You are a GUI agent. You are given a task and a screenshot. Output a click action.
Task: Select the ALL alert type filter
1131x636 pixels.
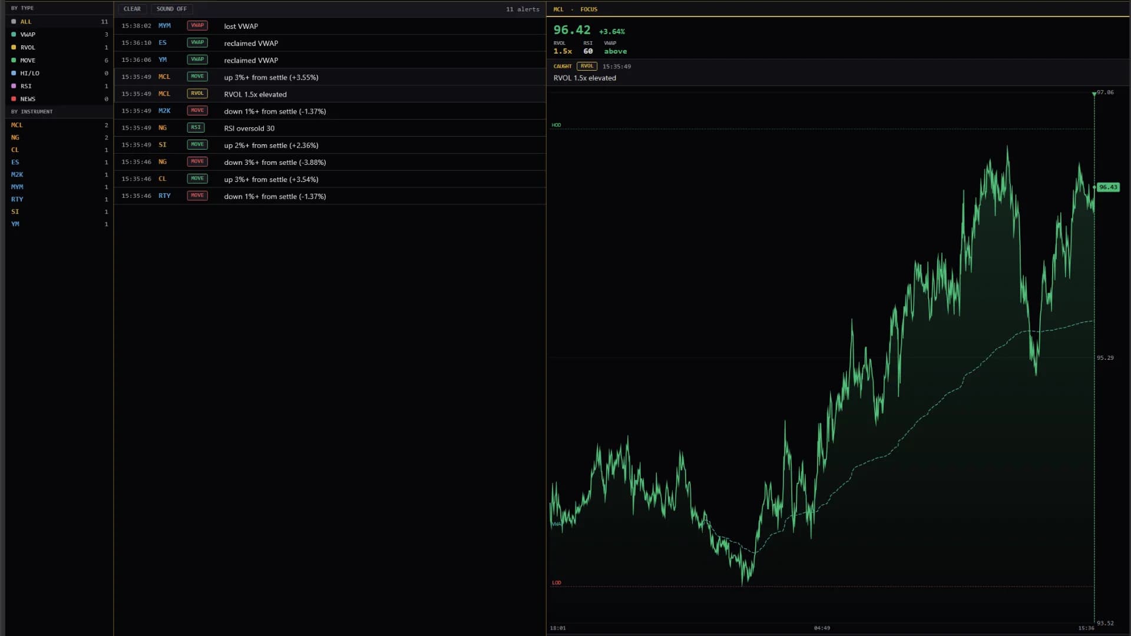point(59,22)
